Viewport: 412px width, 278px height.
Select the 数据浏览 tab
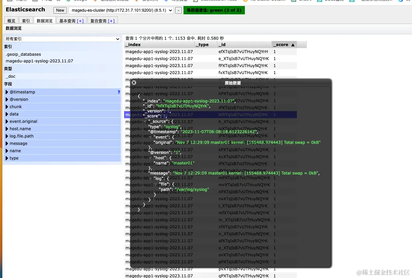[x=45, y=21]
